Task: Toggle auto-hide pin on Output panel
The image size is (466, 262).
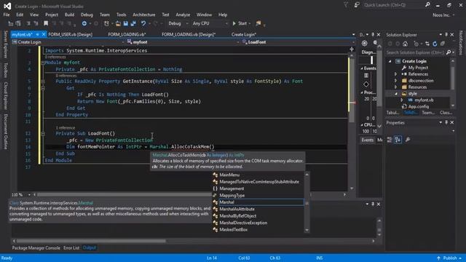Action: 373,204
